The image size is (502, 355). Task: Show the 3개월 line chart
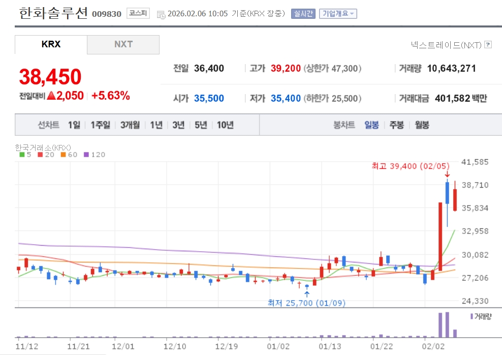click(130, 125)
